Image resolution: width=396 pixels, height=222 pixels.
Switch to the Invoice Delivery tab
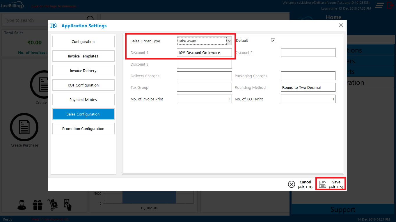click(83, 71)
